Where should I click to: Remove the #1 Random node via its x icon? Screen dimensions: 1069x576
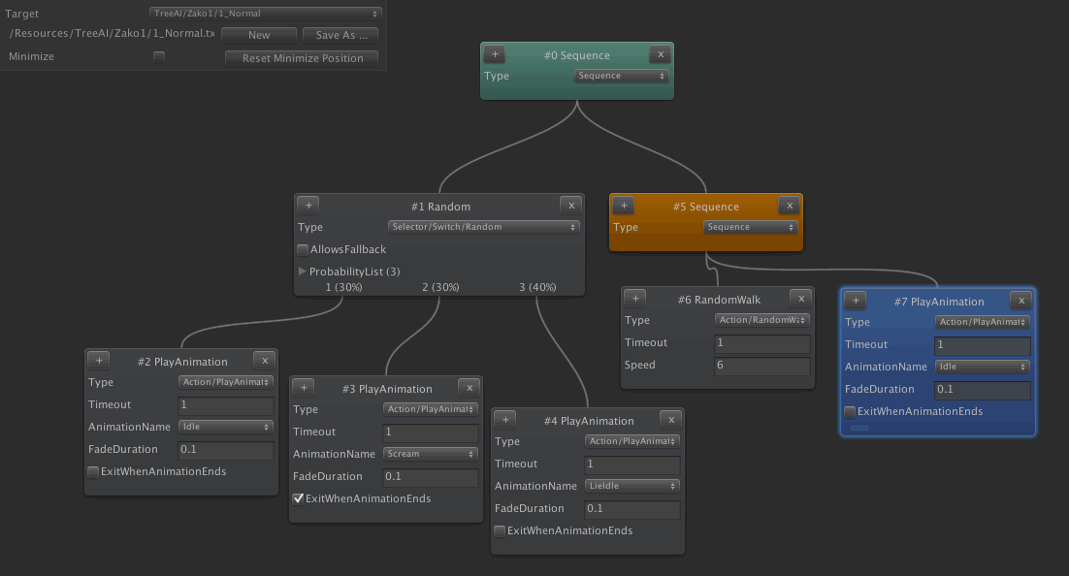click(570, 205)
